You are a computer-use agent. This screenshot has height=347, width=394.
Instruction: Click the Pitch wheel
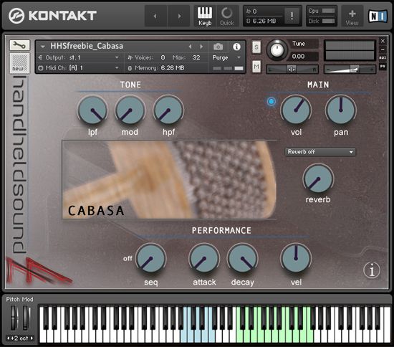14,318
